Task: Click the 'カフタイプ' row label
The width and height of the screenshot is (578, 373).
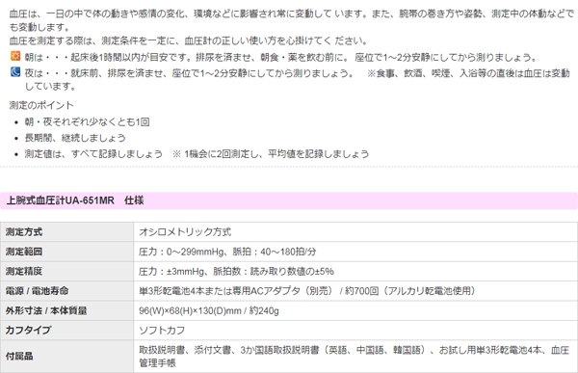Action: coord(28,330)
